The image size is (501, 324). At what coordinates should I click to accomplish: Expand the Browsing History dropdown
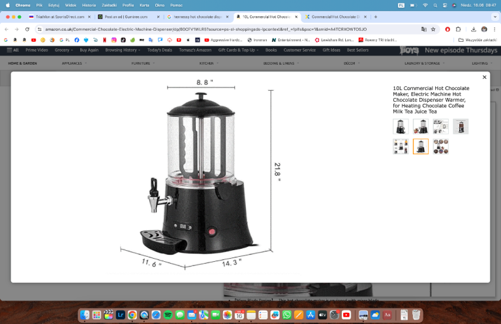click(x=123, y=50)
